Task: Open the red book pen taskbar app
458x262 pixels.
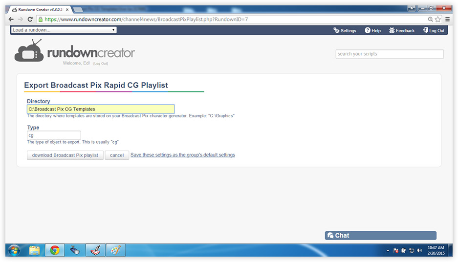Action: 95,250
